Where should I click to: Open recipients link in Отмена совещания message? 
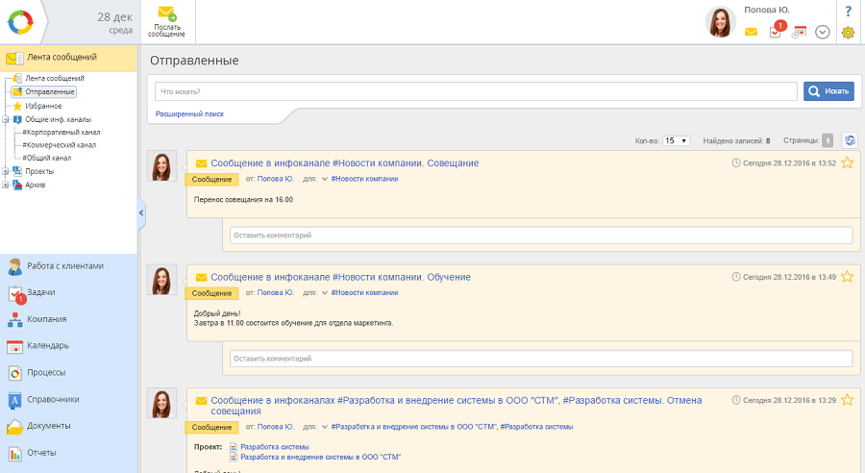[x=452, y=427]
